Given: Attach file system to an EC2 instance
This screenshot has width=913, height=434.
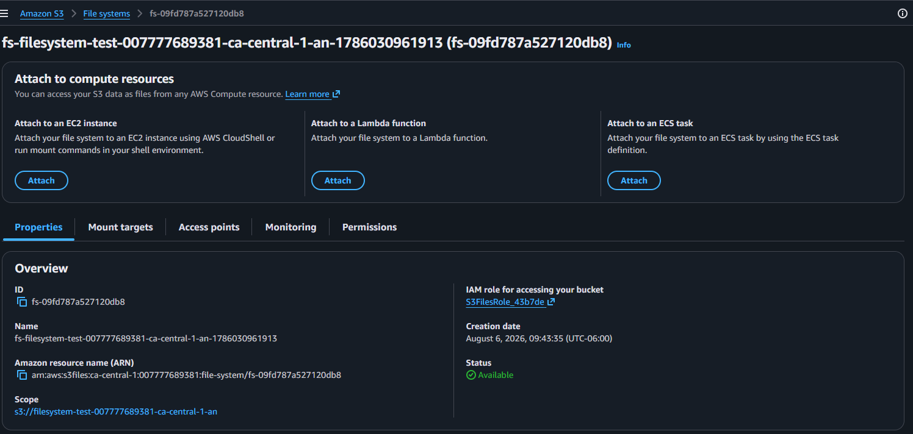Looking at the screenshot, I should pos(41,180).
